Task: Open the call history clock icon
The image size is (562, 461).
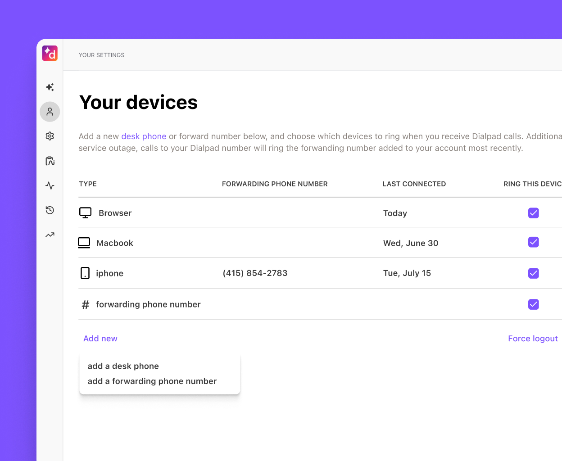Action: [x=50, y=210]
